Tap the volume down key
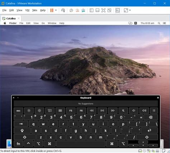This screenshot has height=153, width=170. click(134, 111)
